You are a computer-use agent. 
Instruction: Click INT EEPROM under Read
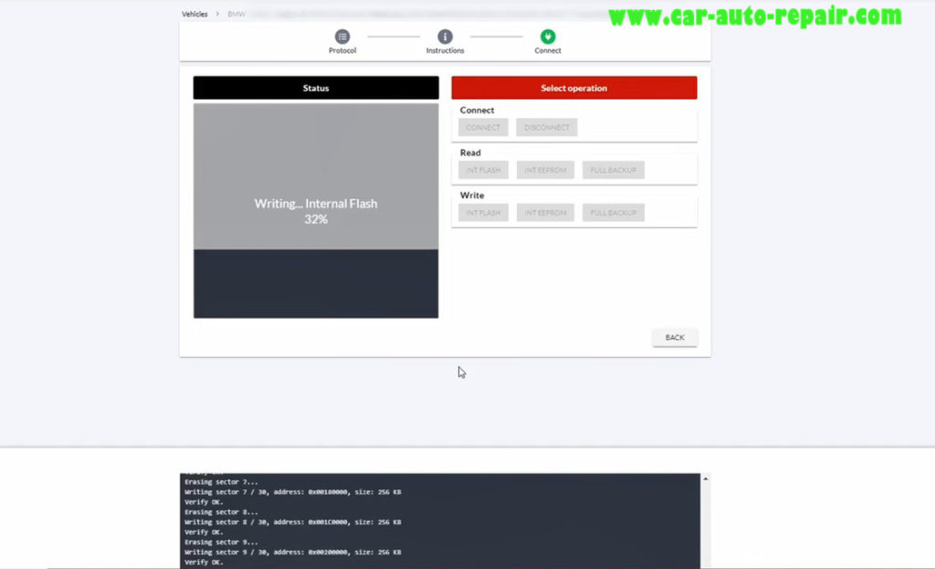[545, 170]
